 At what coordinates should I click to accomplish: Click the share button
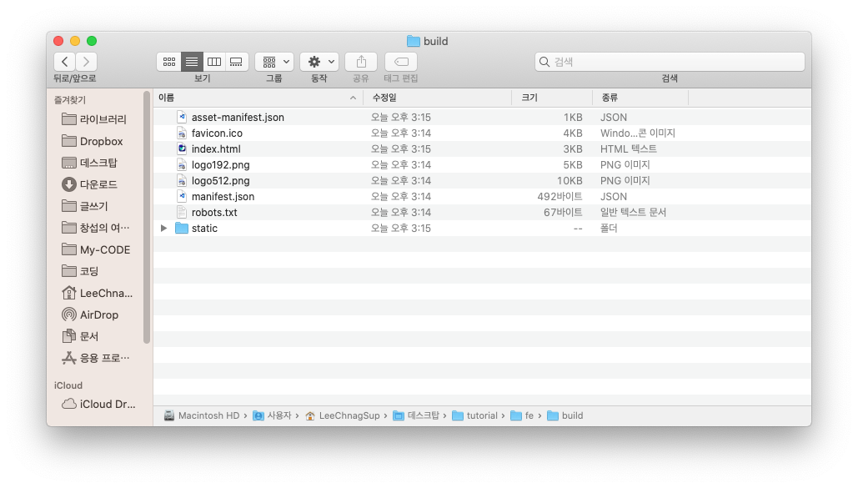point(361,62)
